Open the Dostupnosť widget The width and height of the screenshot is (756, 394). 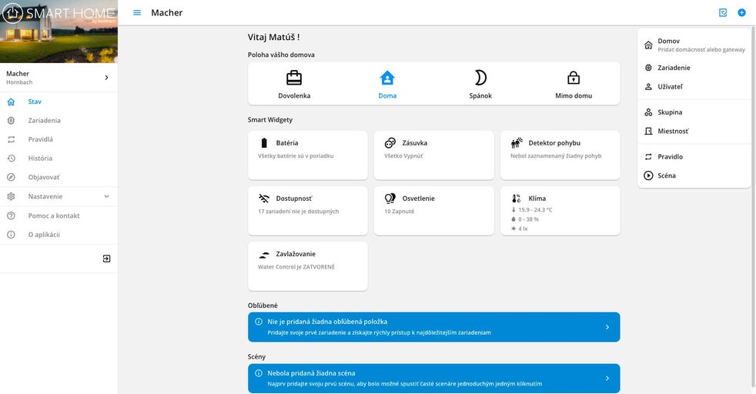click(308, 211)
